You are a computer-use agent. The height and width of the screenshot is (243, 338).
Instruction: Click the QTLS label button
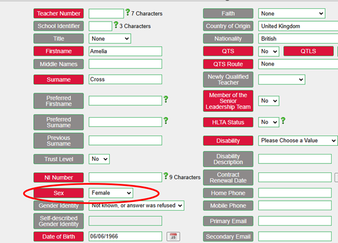[308, 52]
